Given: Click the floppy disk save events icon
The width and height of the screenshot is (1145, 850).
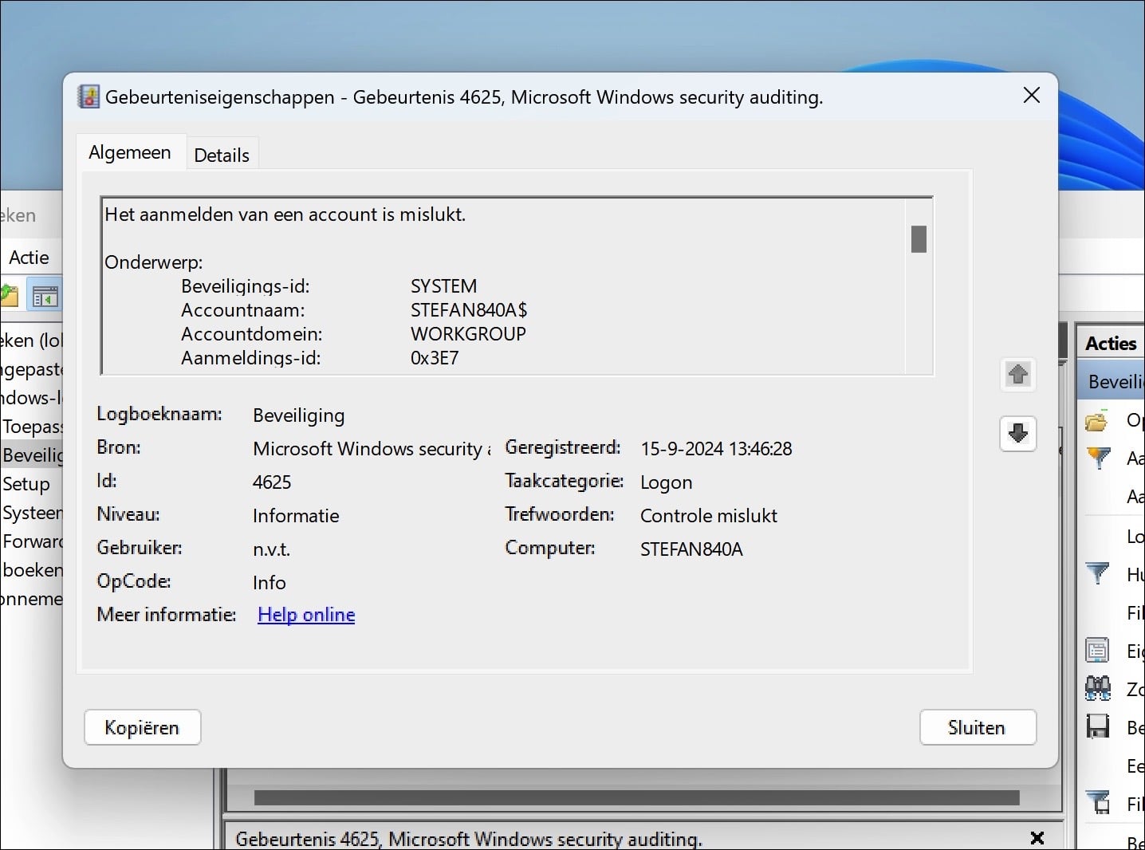Looking at the screenshot, I should click(x=1098, y=726).
